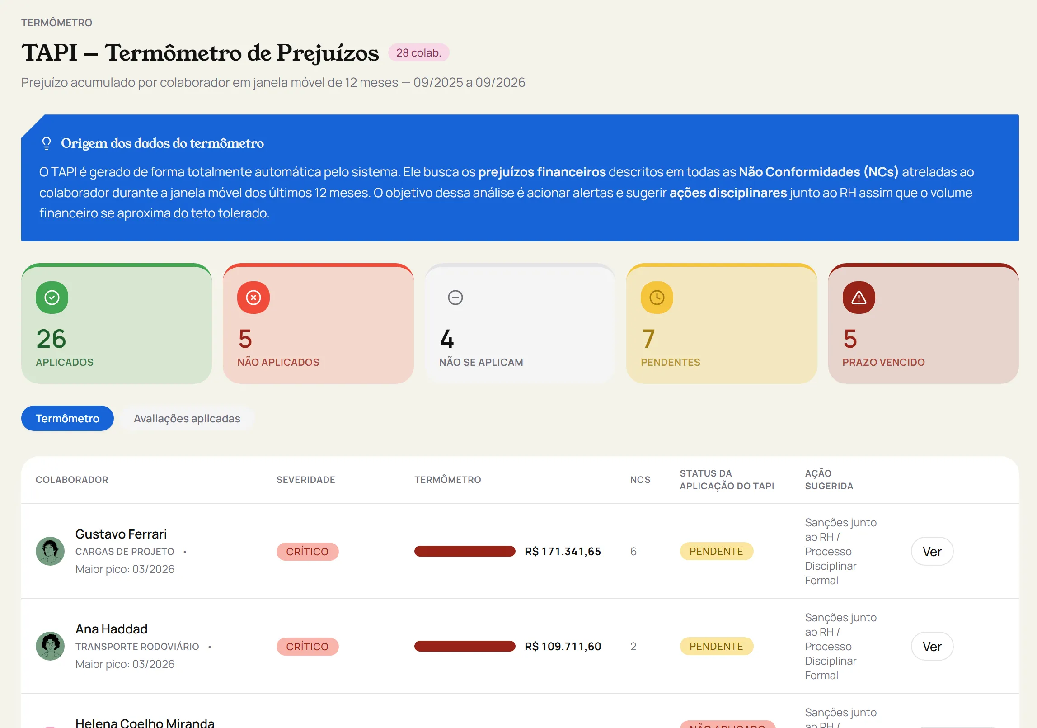
Task: Select the 4 Não se Aplicam card
Action: 520,324
